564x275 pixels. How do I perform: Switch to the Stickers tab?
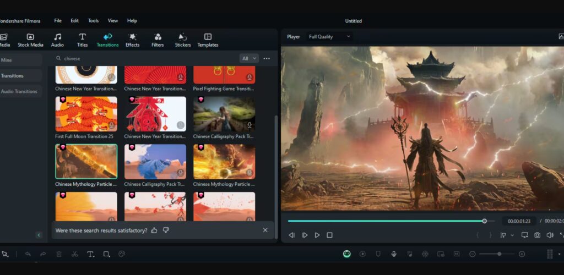click(x=183, y=41)
